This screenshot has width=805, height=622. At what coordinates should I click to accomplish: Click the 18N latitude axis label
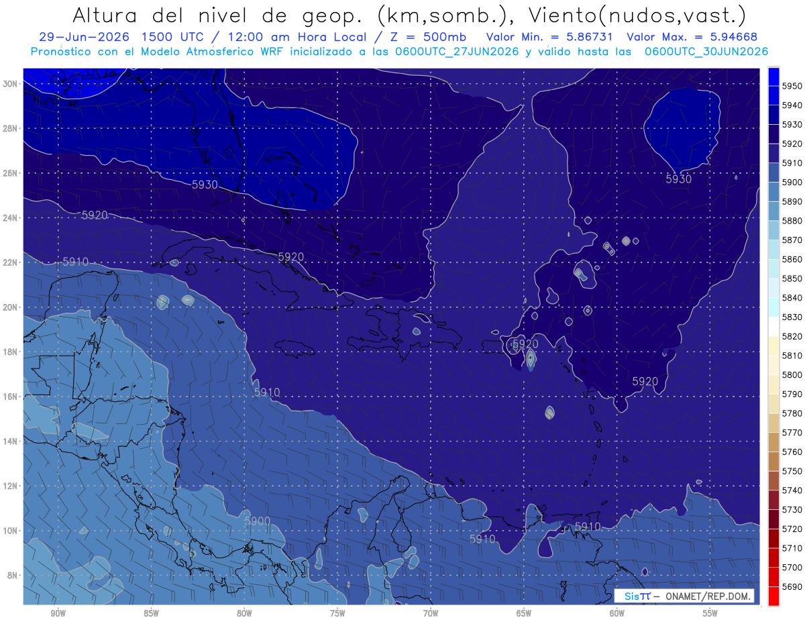[x=9, y=352]
